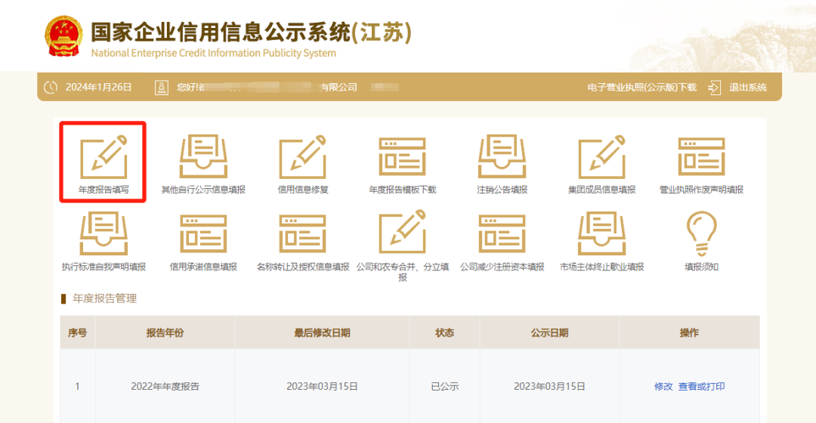
Task: Click the 操作 column header
Action: [690, 332]
